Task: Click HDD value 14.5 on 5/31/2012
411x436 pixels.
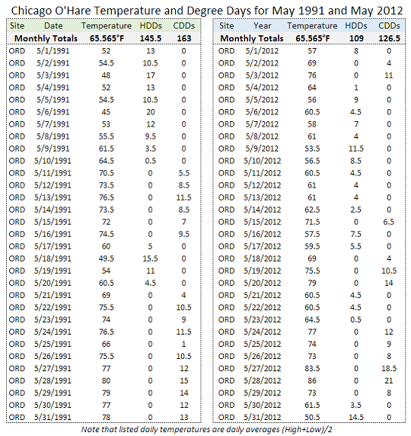Action: [x=356, y=418]
